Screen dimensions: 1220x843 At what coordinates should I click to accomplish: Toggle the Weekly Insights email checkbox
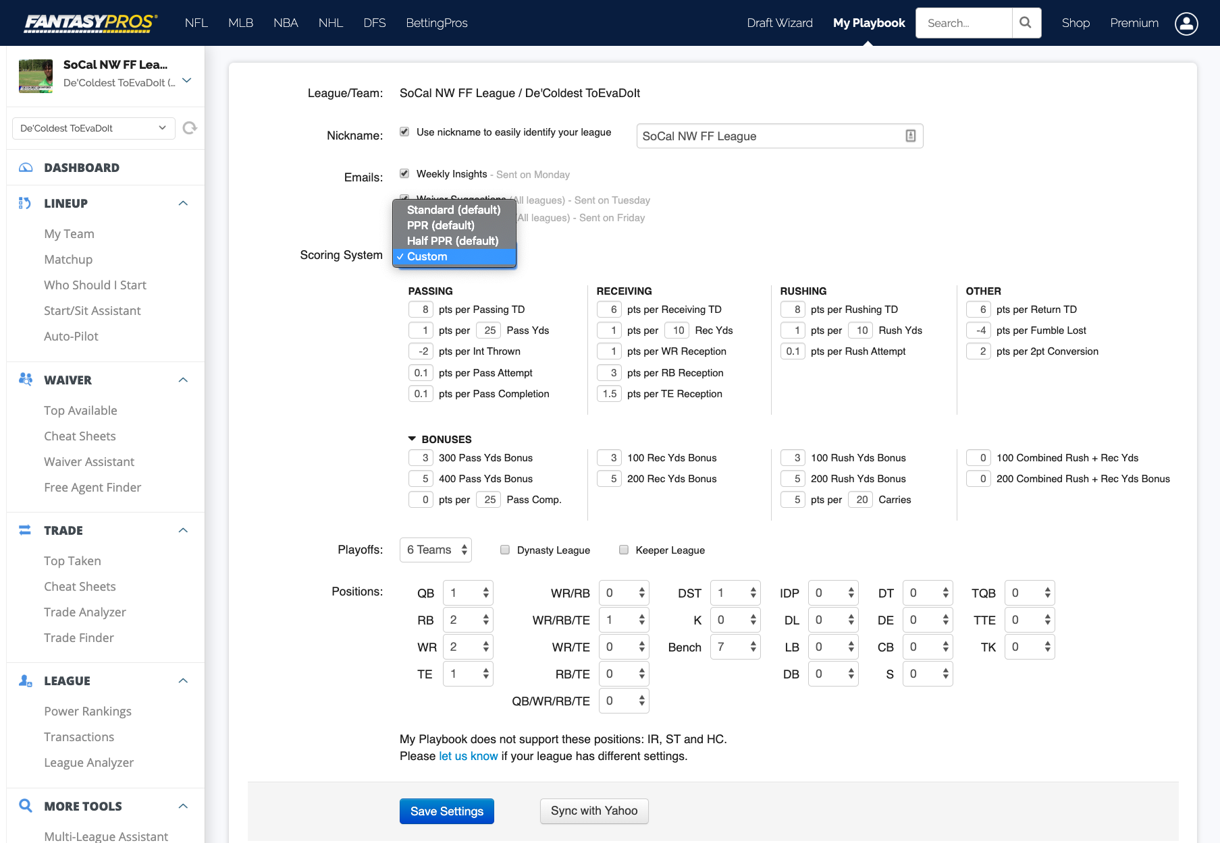[404, 174]
